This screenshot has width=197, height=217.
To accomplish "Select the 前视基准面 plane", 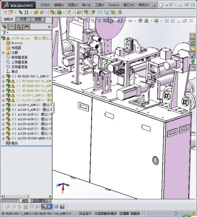I will tap(19, 57).
